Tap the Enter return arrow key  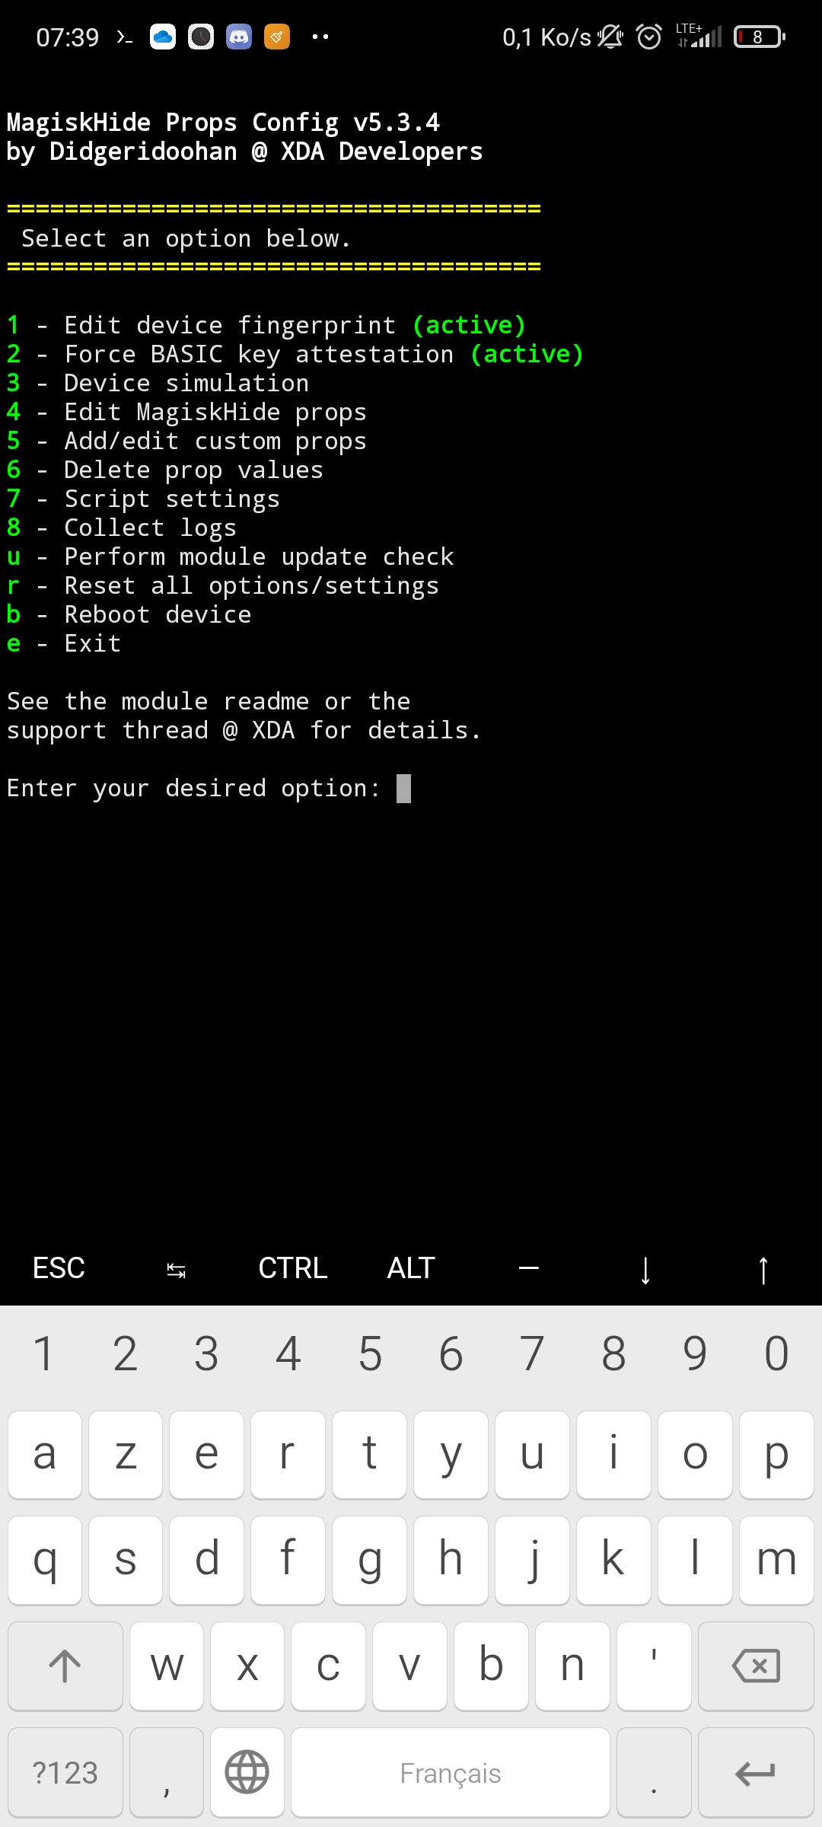click(756, 1771)
